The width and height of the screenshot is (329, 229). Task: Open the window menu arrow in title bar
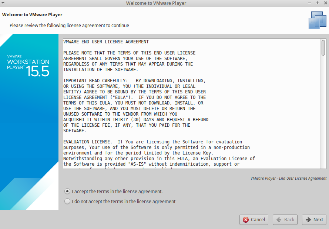[3, 3]
